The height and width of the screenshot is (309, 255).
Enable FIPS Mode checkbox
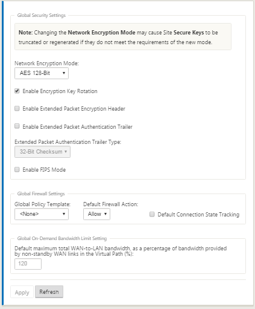tap(17, 169)
